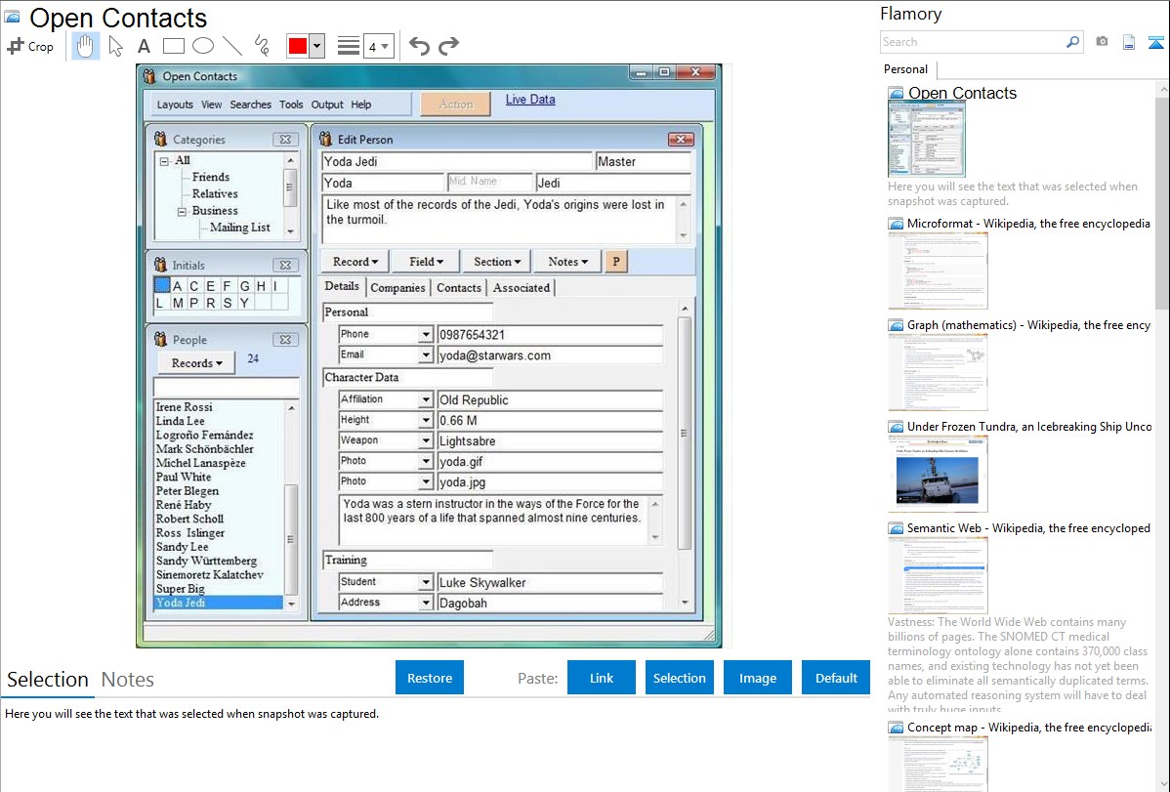
Task: Select initial letter M
Action: [x=178, y=303]
